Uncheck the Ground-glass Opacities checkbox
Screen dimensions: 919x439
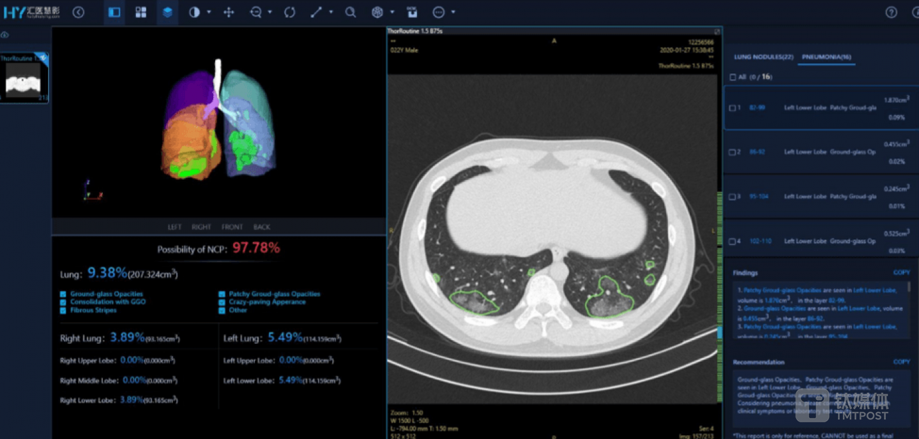[x=63, y=294]
